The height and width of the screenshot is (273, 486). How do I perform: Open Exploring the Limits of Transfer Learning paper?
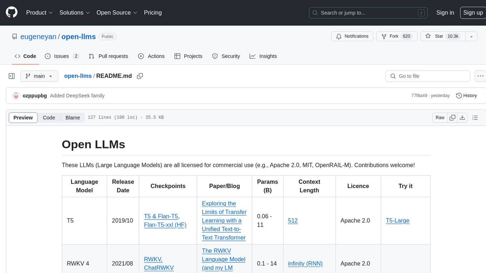pos(224,220)
